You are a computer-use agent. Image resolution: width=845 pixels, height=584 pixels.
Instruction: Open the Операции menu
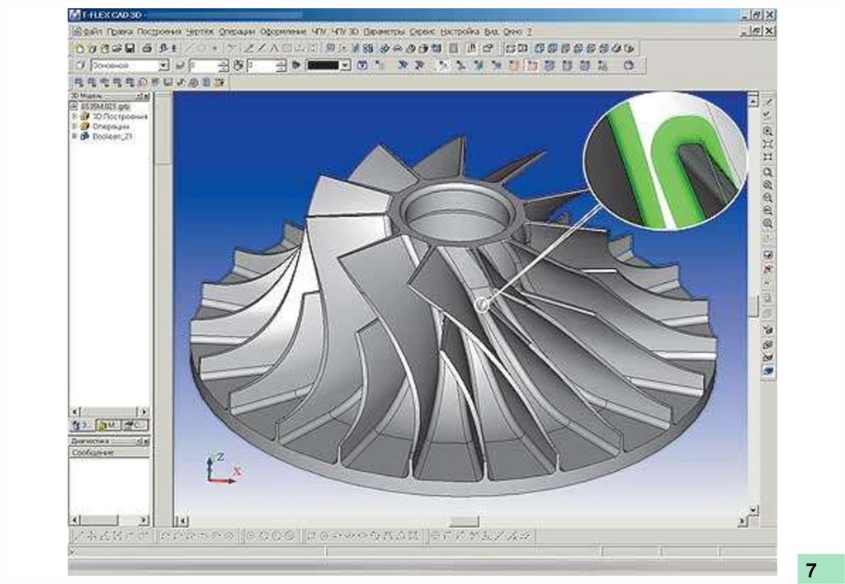237,32
